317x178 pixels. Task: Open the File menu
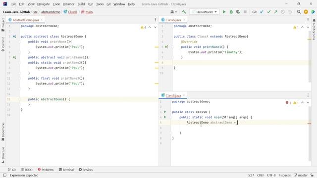(14, 4)
